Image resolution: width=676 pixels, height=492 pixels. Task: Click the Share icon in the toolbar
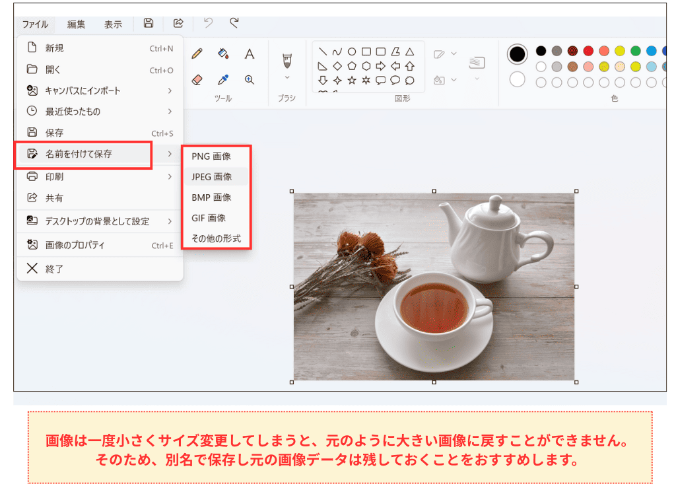point(177,22)
